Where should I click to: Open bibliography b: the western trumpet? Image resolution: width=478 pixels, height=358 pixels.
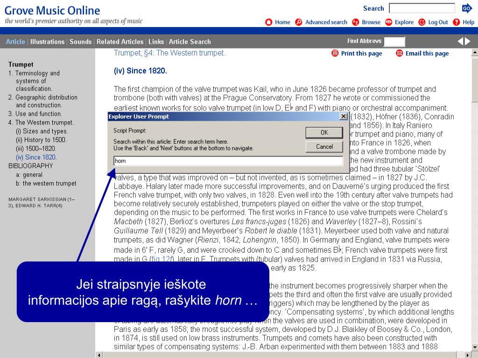(46, 184)
